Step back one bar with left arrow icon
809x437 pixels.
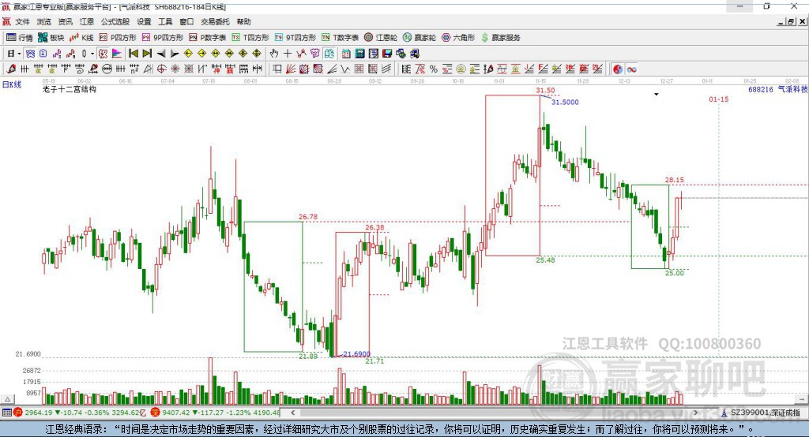click(161, 54)
